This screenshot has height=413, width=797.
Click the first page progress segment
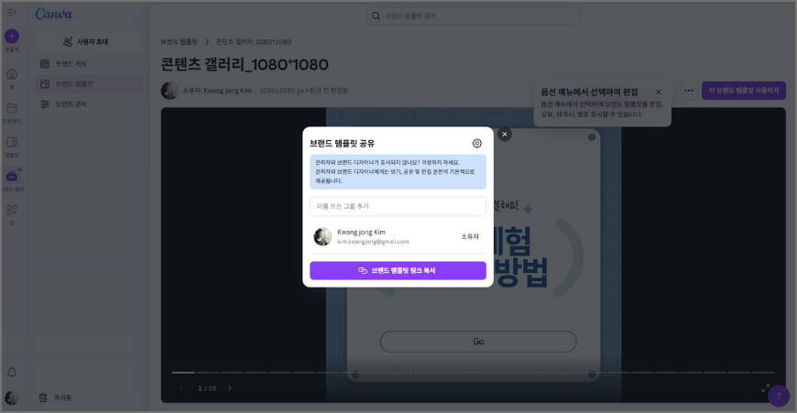point(183,373)
